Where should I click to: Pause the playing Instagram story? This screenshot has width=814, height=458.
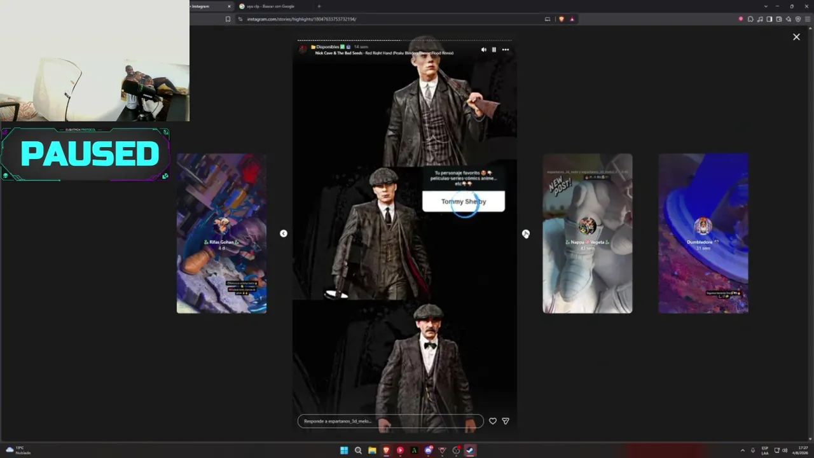494,50
